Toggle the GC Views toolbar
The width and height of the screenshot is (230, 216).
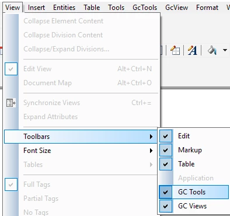194,206
